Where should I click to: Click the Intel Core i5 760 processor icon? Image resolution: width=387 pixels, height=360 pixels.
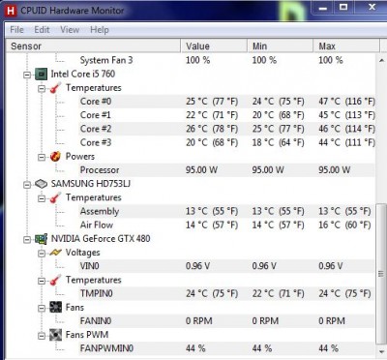pos(41,75)
